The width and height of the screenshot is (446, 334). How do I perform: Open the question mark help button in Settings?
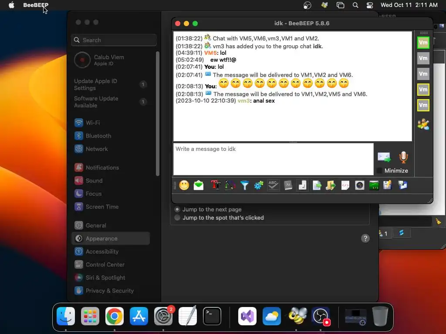tap(365, 238)
